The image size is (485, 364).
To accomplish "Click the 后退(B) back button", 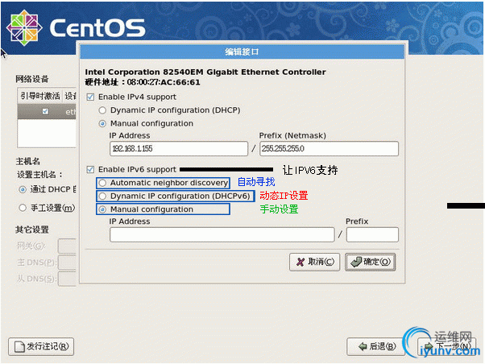I will point(375,346).
